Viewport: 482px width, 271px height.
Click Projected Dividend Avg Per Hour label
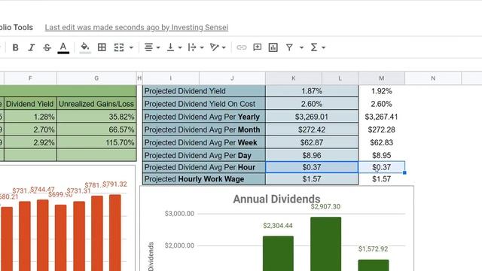click(204, 167)
